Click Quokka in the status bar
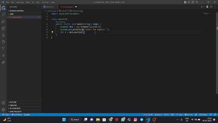The height and width of the screenshot is (123, 218). 27,115
